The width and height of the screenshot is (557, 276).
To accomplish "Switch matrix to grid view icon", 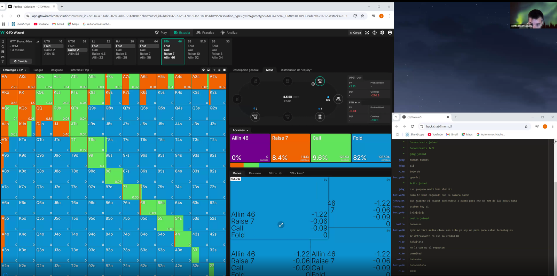I will pyautogui.click(x=219, y=70).
